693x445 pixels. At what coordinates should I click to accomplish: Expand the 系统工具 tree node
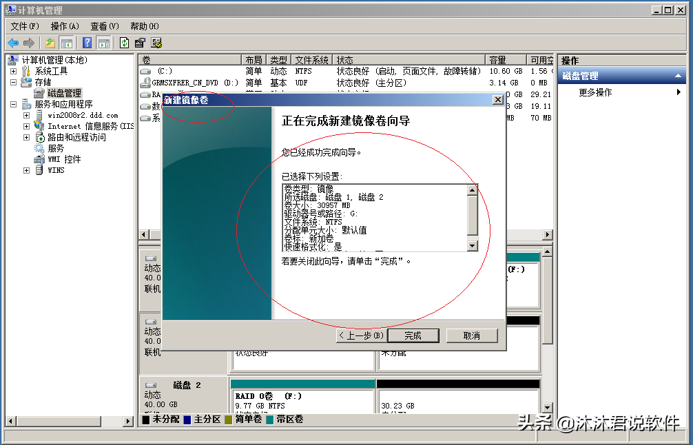pos(13,71)
